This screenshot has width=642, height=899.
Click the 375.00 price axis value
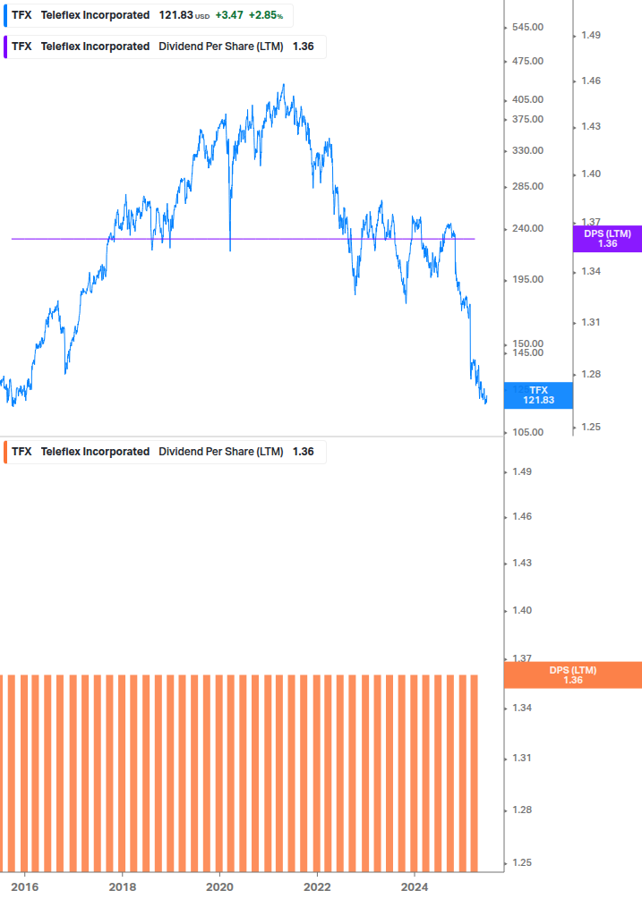coord(527,119)
